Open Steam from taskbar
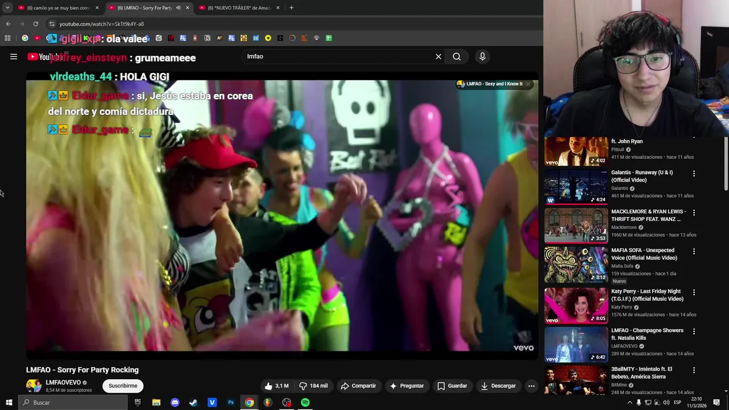Screen dimensions: 729x410 pyautogui.click(x=193, y=403)
